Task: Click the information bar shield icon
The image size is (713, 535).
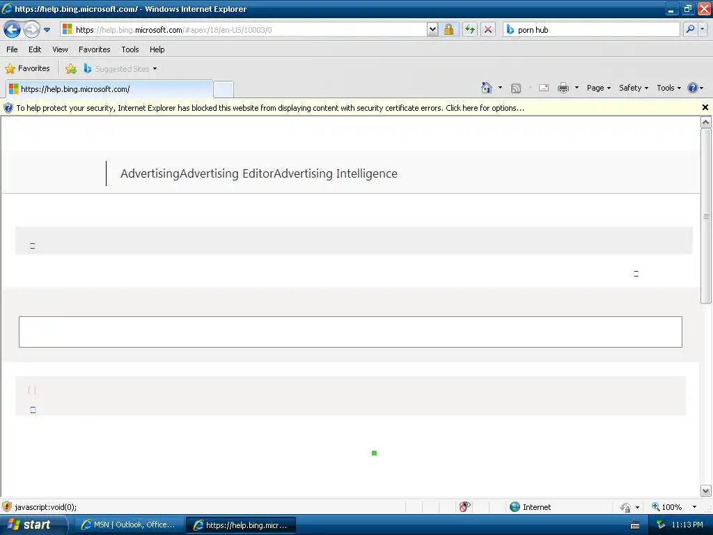Action: pyautogui.click(x=8, y=108)
